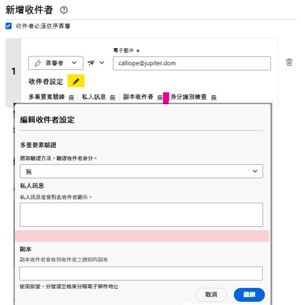The height and width of the screenshot is (305, 301).
Task: Click the pen icon in the 簽署者 dropdown
Action: point(38,63)
